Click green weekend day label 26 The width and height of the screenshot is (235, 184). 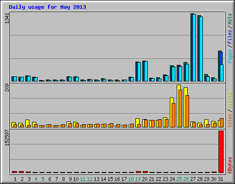[186, 179]
